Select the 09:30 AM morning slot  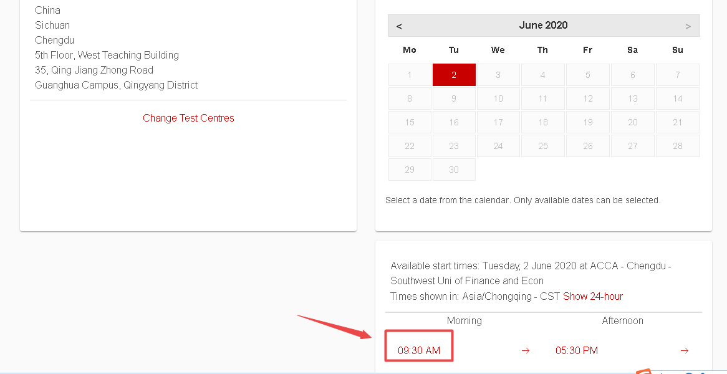(x=418, y=350)
